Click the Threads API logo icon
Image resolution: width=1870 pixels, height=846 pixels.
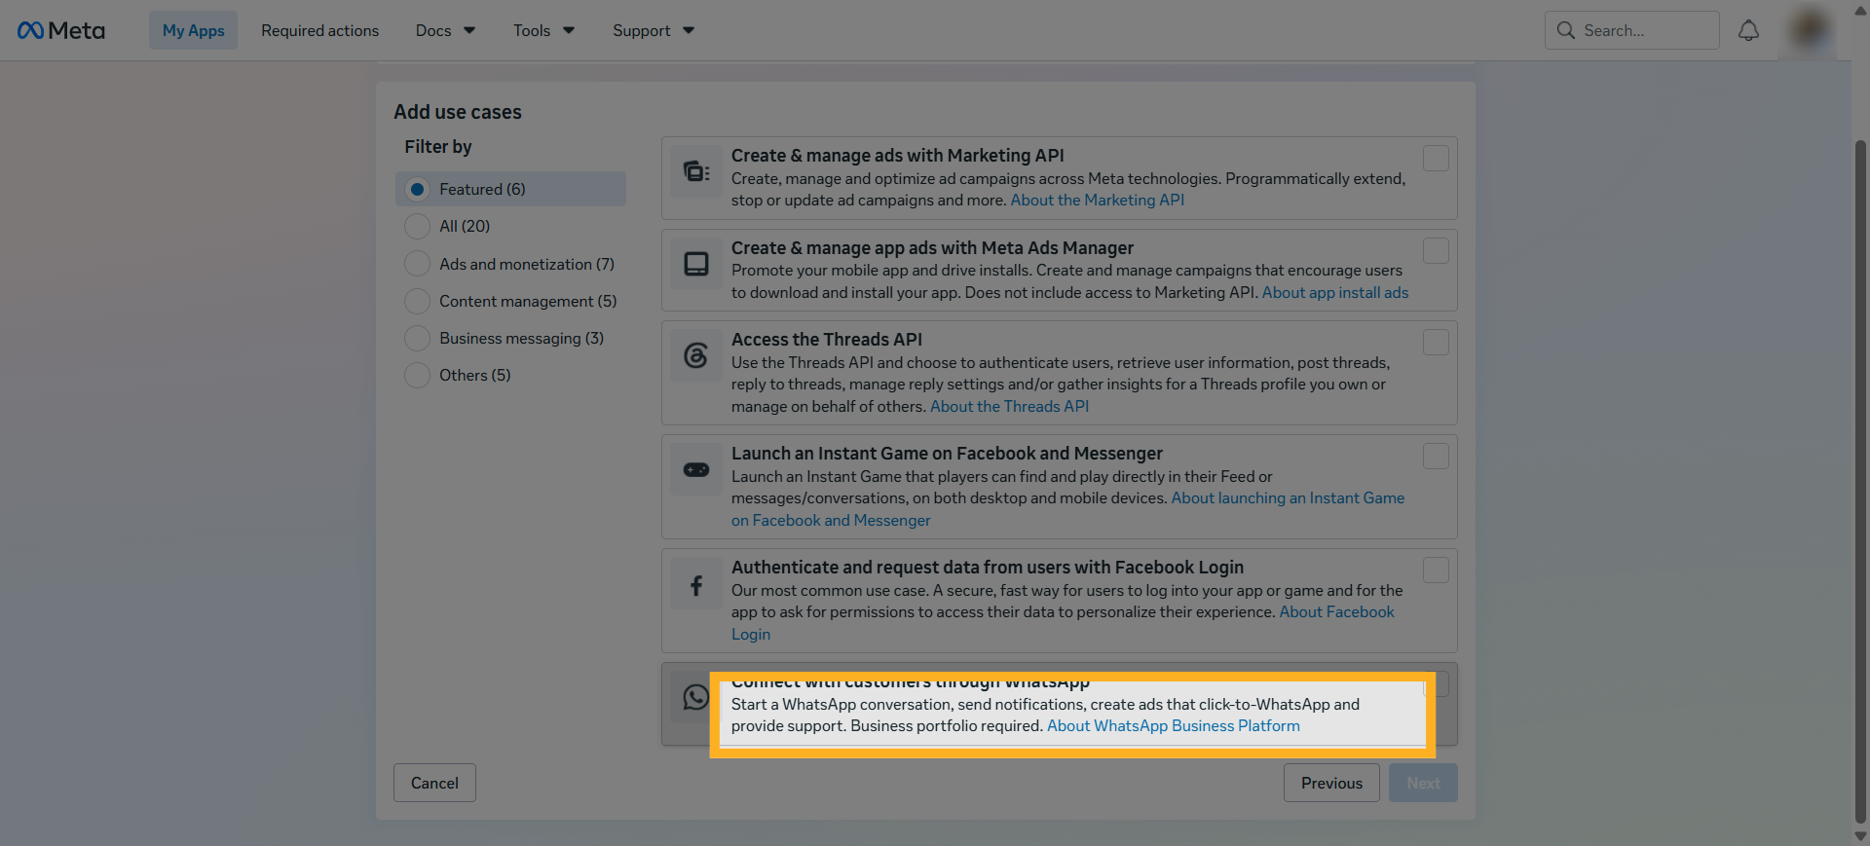coord(696,355)
